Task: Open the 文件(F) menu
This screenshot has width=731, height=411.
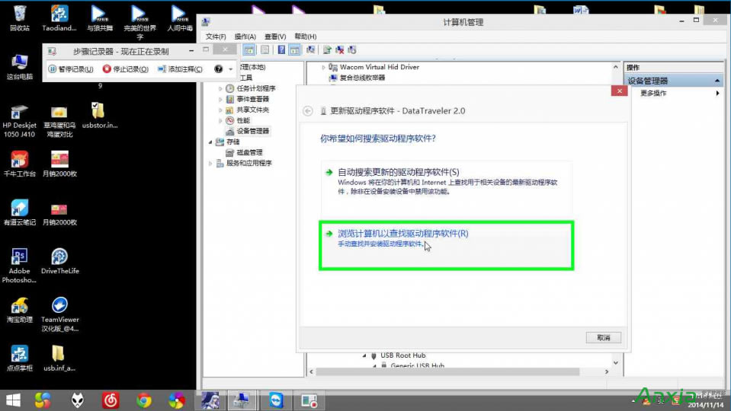Action: 216,37
